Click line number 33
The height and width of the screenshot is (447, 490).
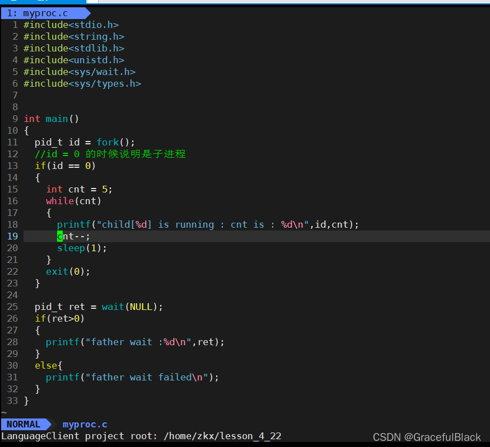click(12, 401)
